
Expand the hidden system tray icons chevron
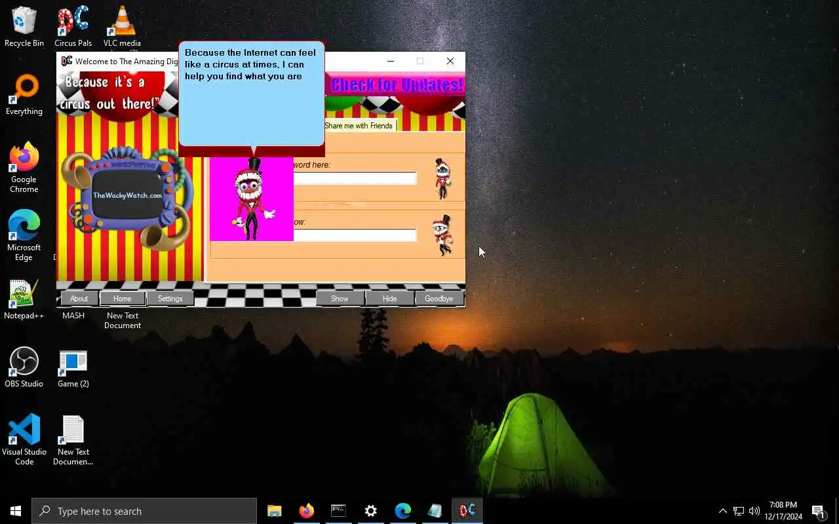click(x=722, y=511)
